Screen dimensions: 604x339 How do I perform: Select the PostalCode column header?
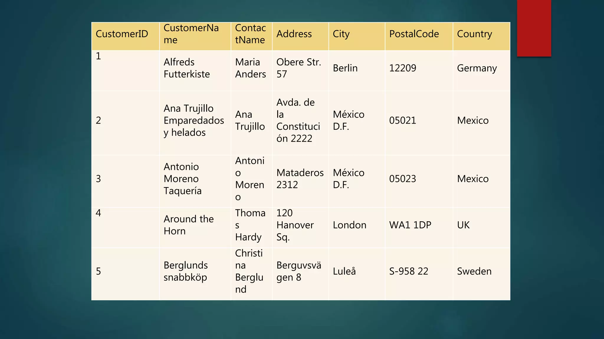click(x=419, y=36)
